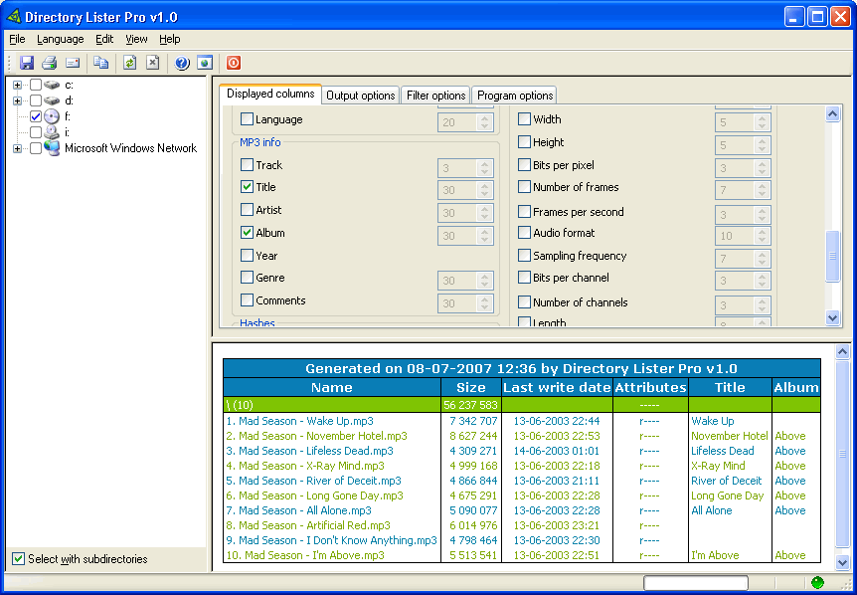This screenshot has width=857, height=595.
Task: Enable the Genre column checkbox
Action: (x=247, y=278)
